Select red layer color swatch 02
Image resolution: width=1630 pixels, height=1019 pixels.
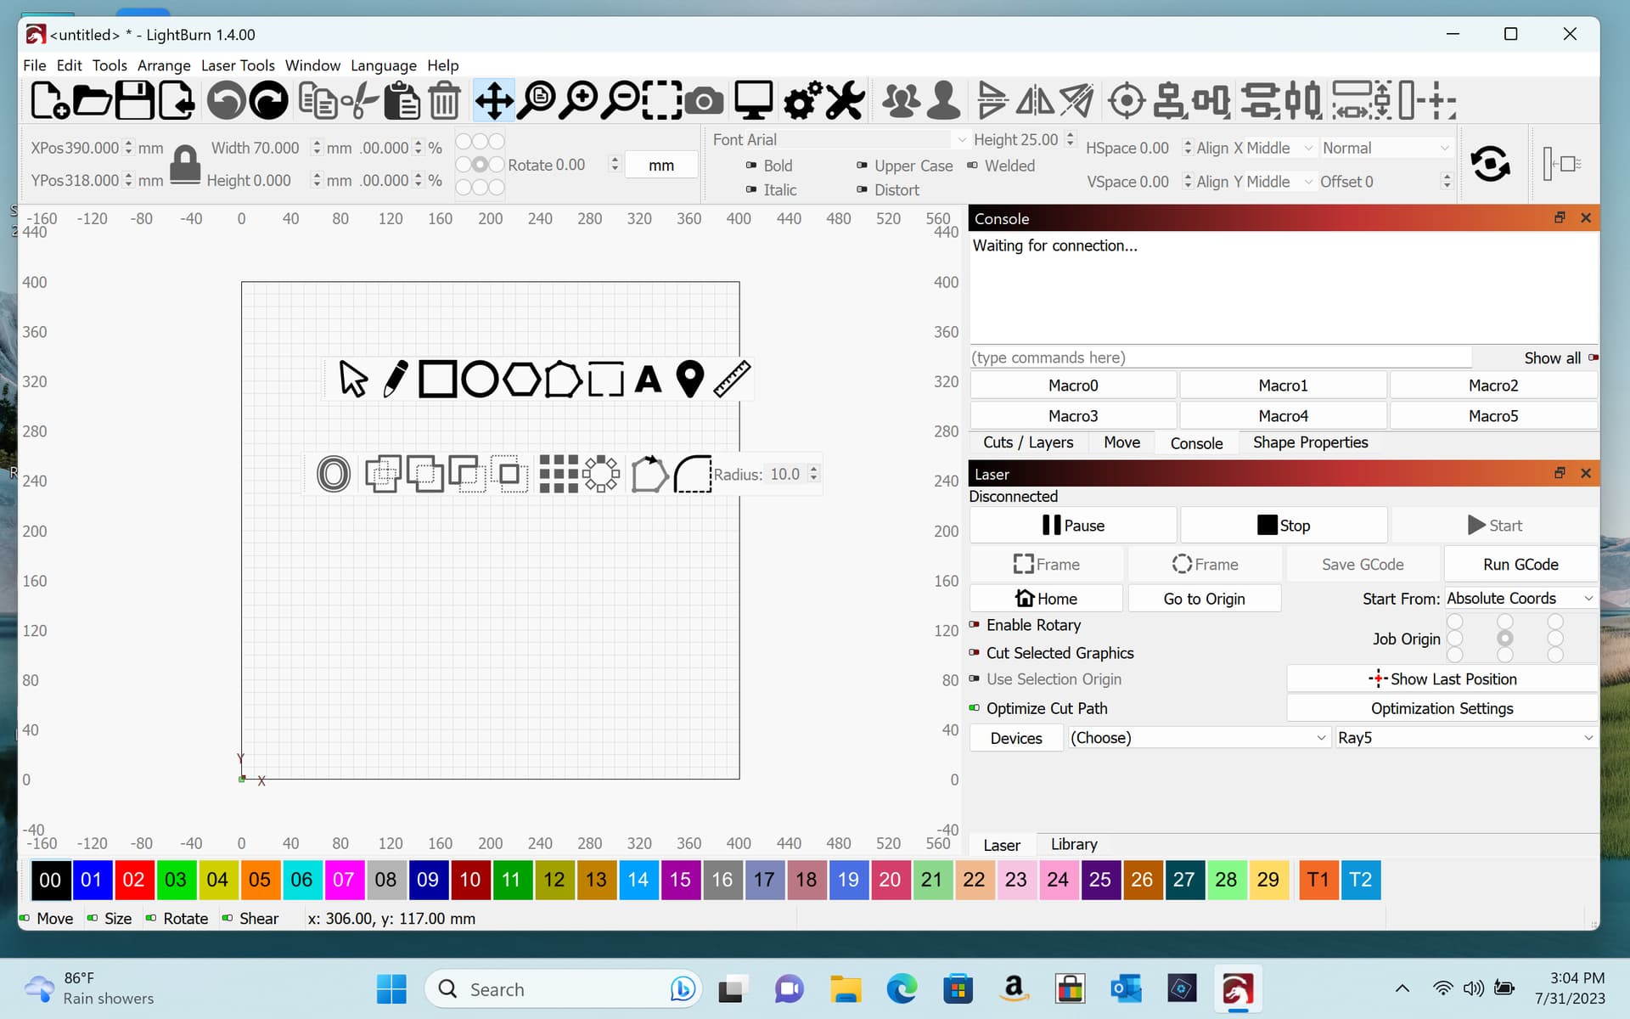[x=133, y=880]
